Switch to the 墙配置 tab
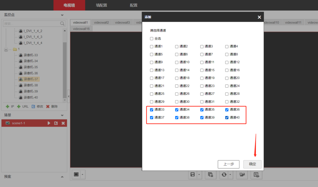Viewport: 318px width, 187px height. pos(101,5)
